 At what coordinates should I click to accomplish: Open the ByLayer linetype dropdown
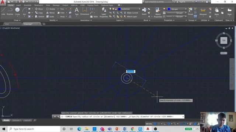coord(185,16)
